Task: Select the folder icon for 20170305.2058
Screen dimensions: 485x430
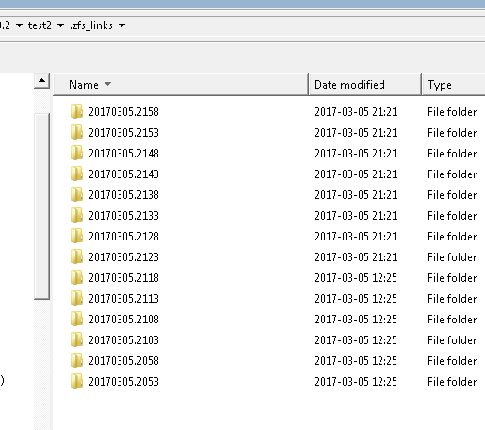Action: [76, 360]
